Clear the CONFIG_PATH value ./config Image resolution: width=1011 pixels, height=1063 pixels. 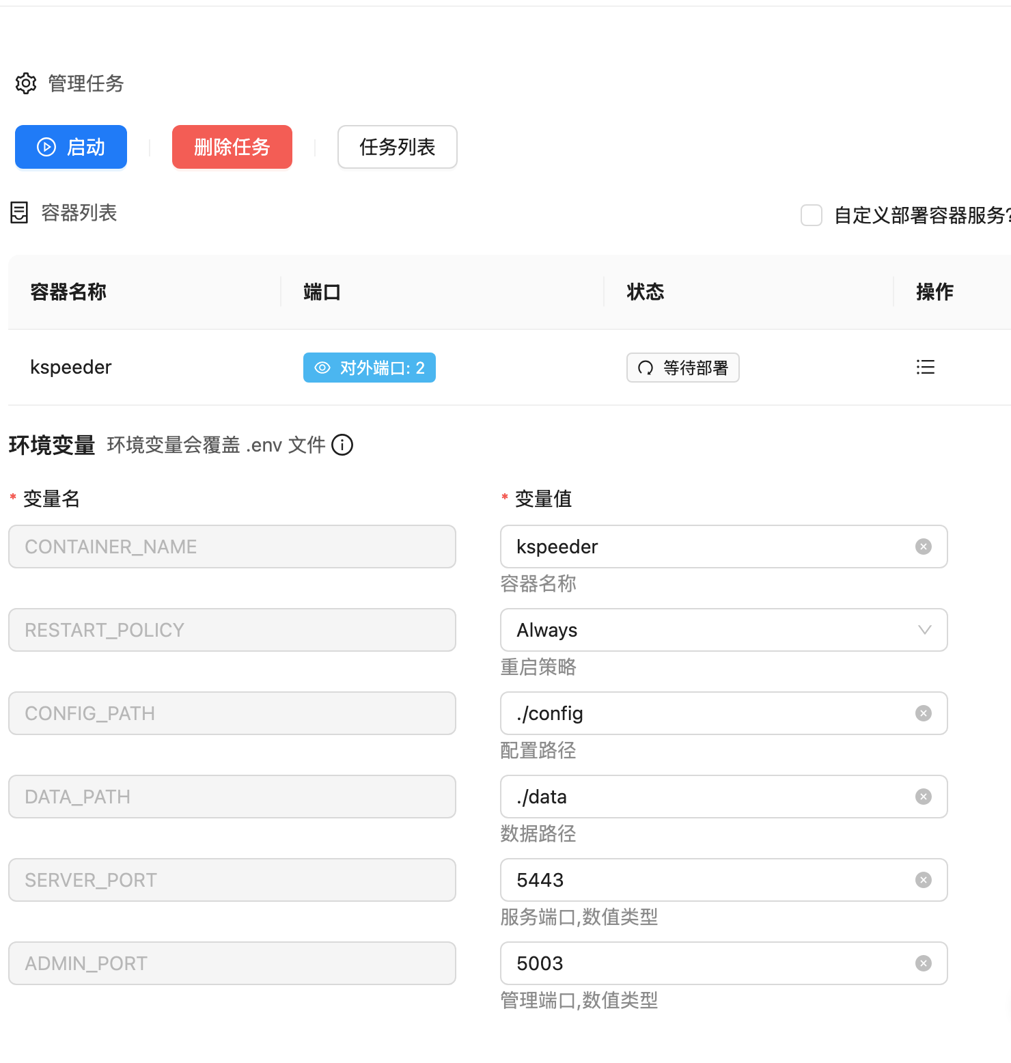tap(924, 713)
